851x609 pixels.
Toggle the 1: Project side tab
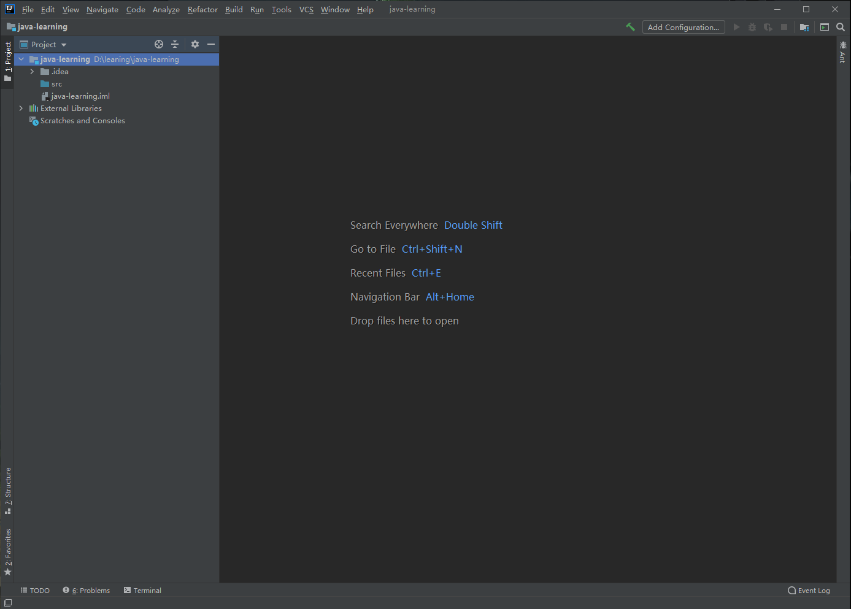click(x=7, y=62)
